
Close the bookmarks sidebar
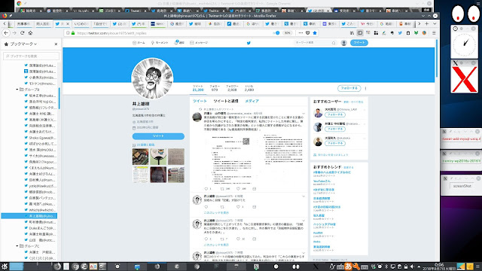point(56,44)
